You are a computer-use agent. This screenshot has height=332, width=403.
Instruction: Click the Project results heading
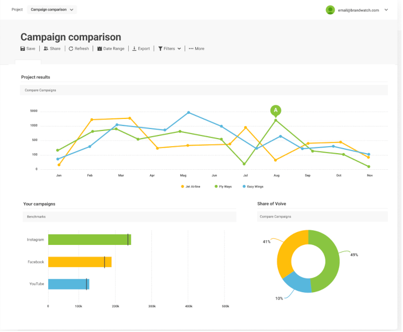pos(35,77)
